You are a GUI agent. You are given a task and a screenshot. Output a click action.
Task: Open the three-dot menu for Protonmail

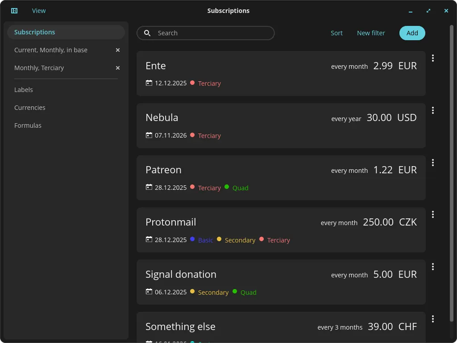[x=433, y=214]
